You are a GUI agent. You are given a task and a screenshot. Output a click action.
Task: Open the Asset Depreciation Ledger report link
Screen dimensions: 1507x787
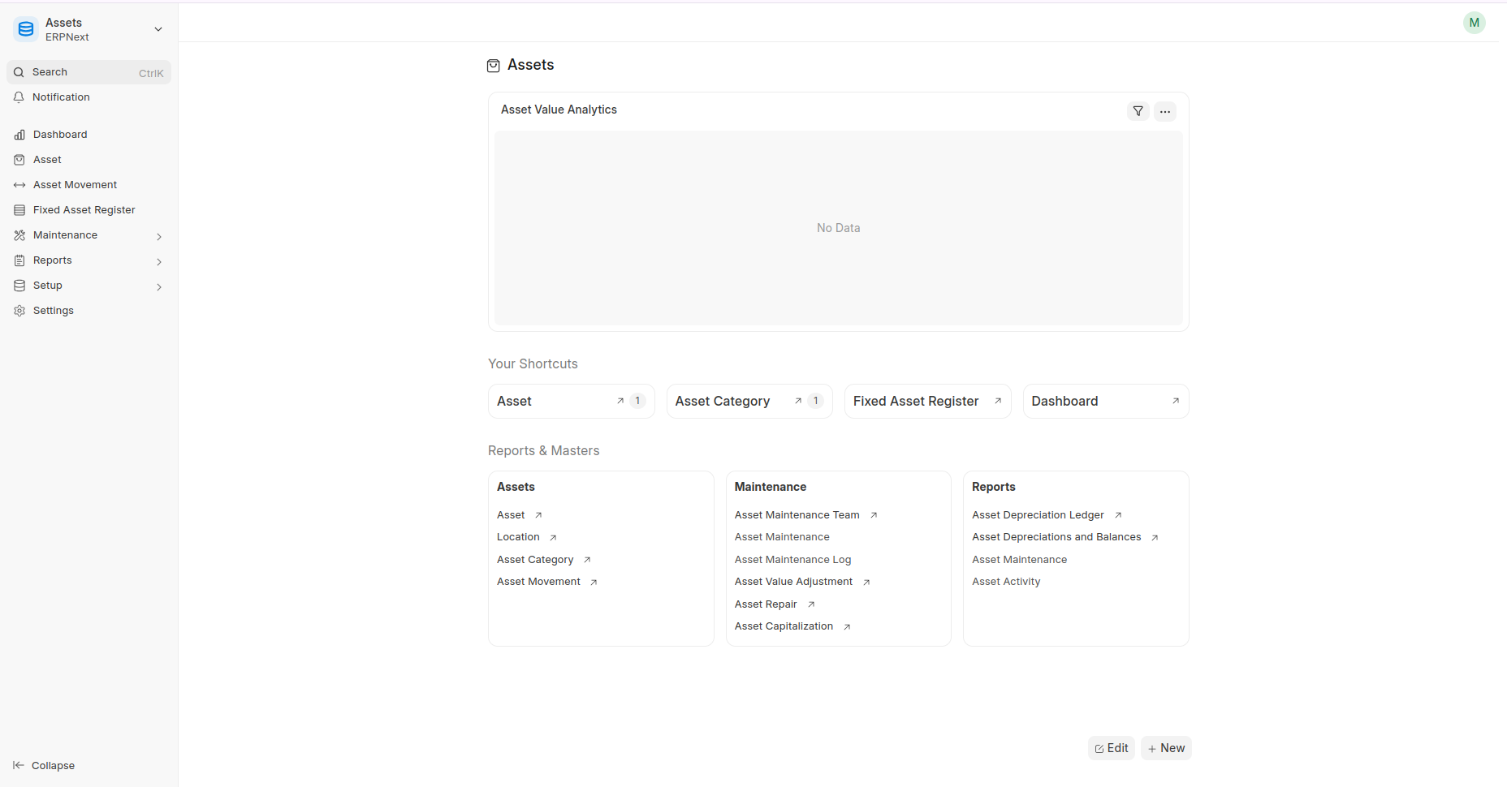click(x=1038, y=515)
